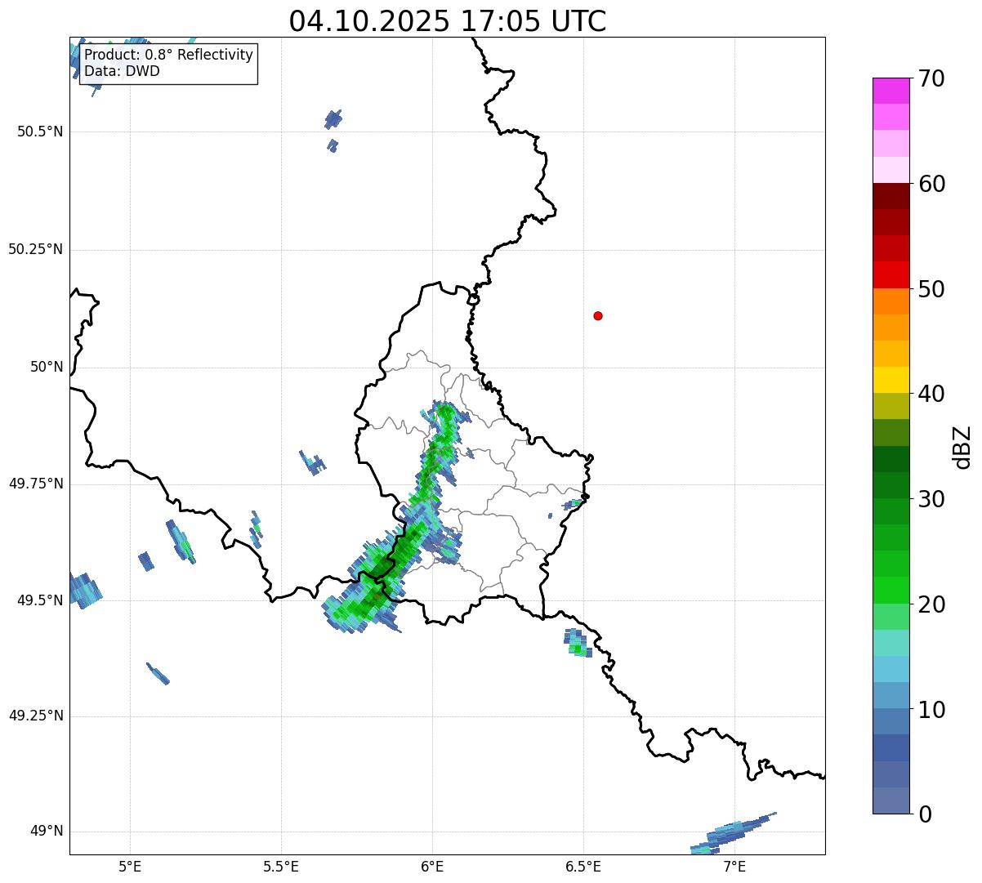Select the 50°N latitude label

[47, 367]
